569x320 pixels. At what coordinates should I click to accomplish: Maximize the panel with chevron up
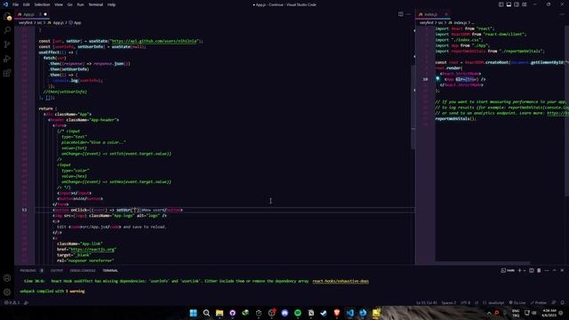[x=554, y=270]
